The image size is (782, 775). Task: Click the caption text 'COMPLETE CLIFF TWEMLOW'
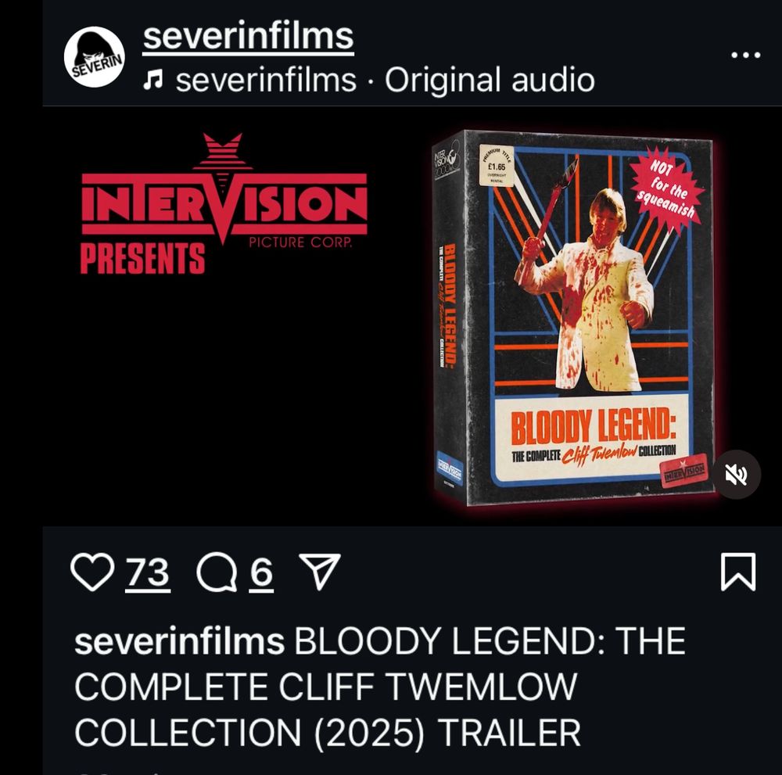tap(325, 687)
